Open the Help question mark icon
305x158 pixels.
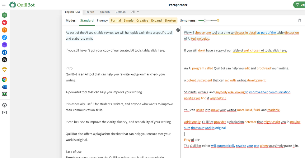[x=4, y=105]
